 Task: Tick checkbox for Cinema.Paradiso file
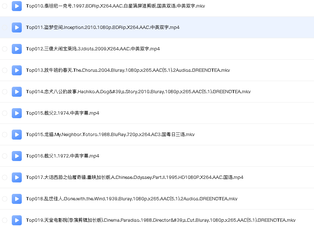click(5, 220)
